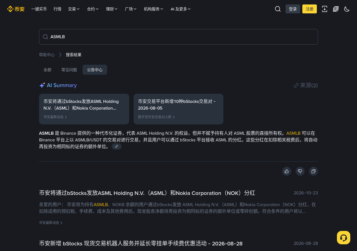Open the search magnifier in top navigation
The height and width of the screenshot is (251, 357).
coord(278,9)
